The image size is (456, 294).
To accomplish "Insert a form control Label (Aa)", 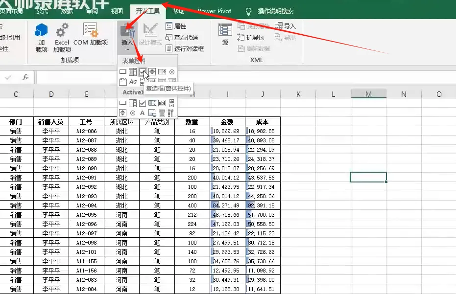I will (x=133, y=82).
